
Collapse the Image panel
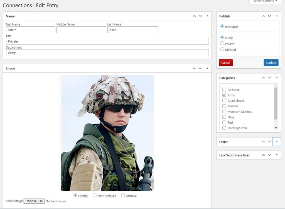(x=207, y=68)
